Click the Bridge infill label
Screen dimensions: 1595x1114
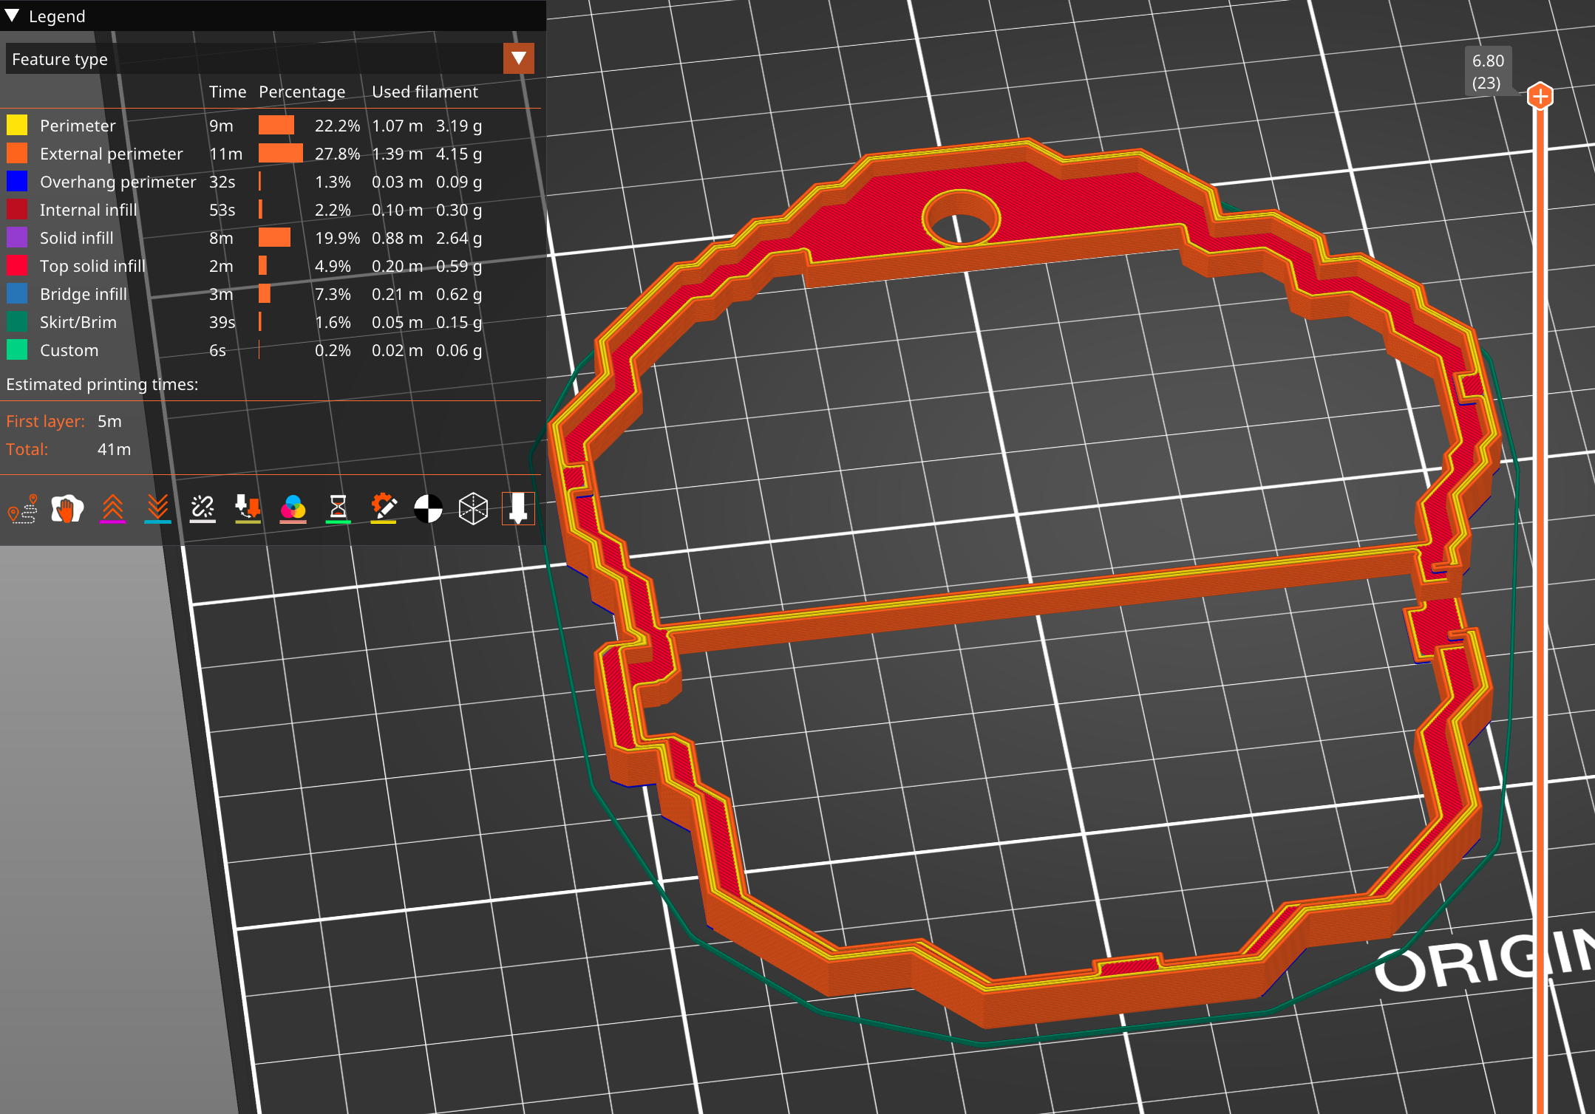pos(84,294)
